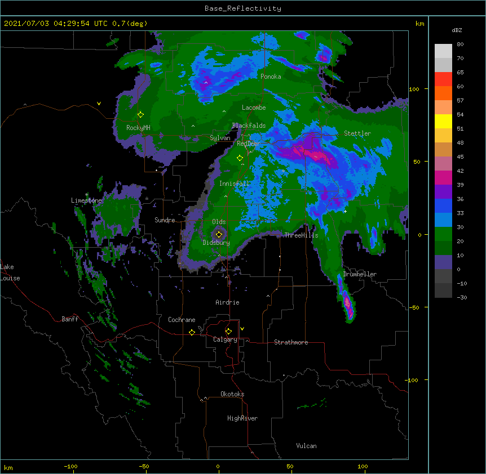Click the Didsbury city label
The image size is (486, 474).
click(217, 243)
